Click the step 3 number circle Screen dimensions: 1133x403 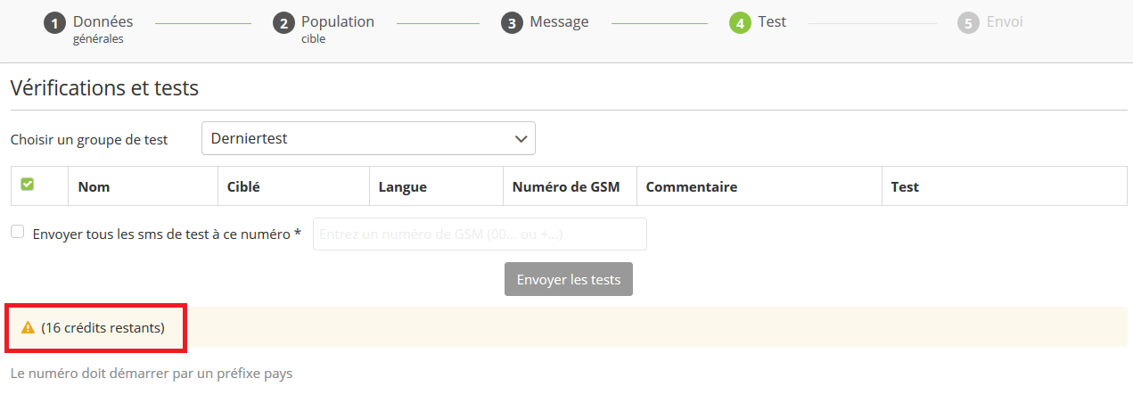[x=512, y=23]
